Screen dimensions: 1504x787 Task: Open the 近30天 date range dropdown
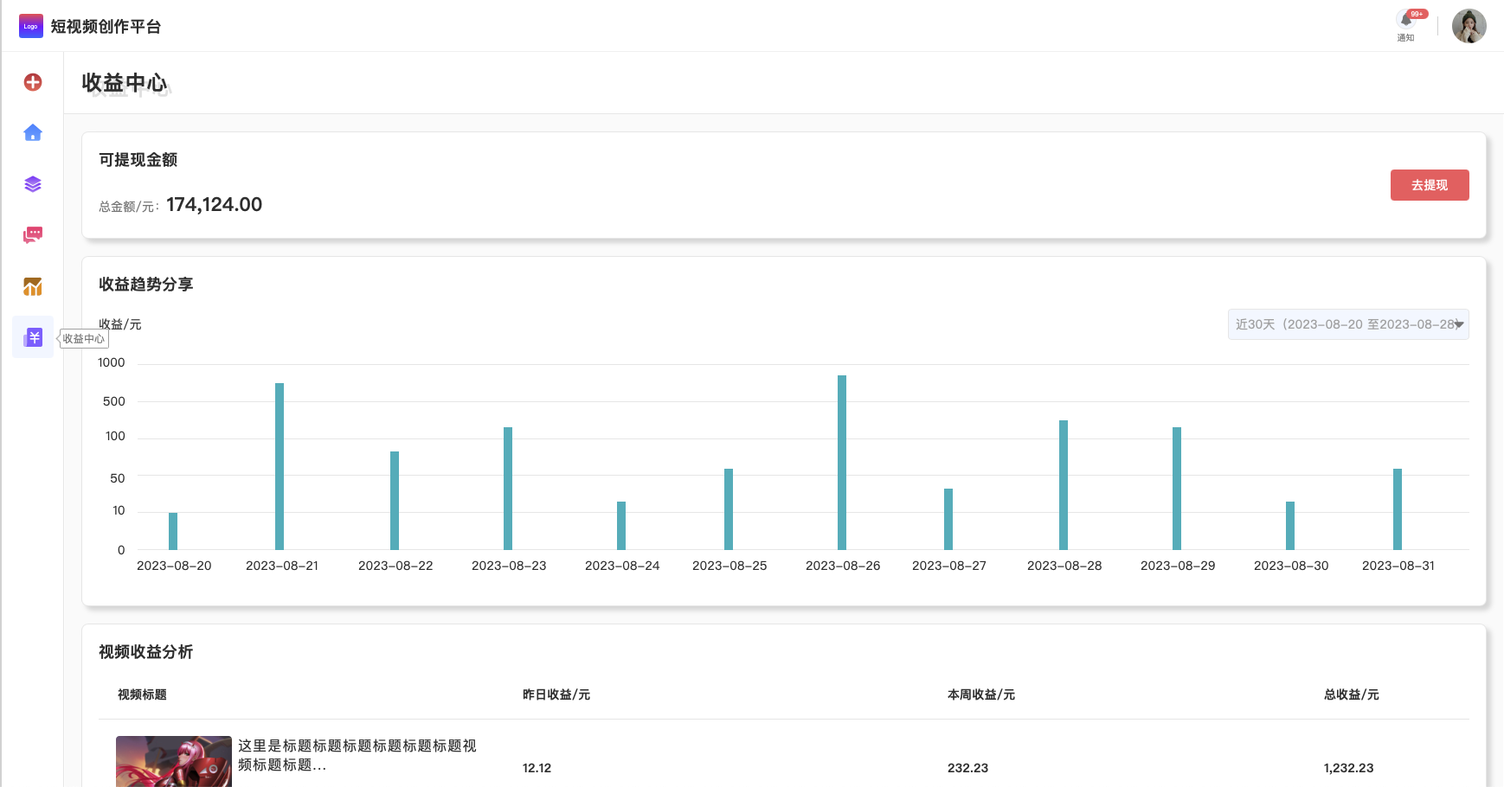click(x=1348, y=324)
